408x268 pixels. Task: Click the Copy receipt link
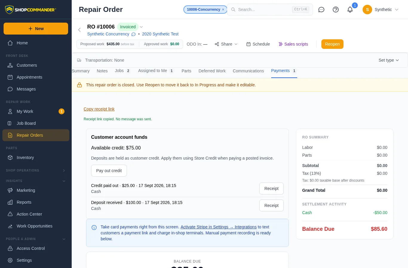pos(99,109)
